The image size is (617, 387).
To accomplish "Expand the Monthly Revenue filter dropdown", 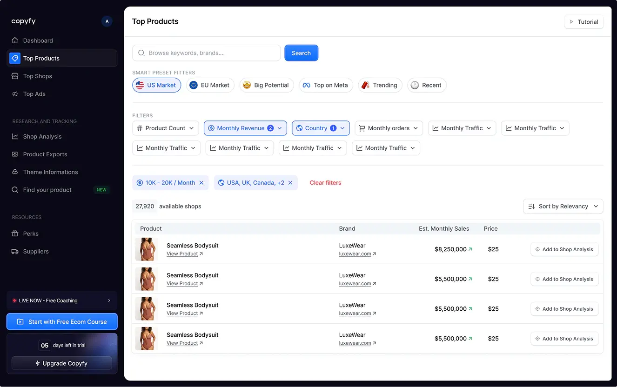I will coord(245,128).
